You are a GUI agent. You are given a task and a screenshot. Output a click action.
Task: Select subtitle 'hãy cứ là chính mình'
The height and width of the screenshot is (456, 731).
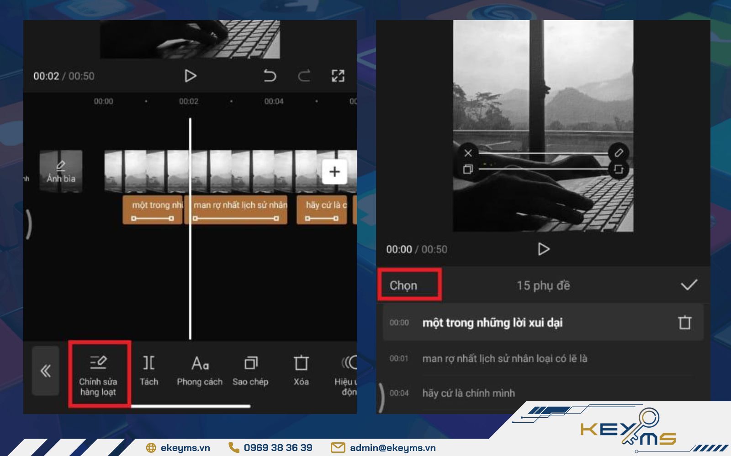coord(468,393)
